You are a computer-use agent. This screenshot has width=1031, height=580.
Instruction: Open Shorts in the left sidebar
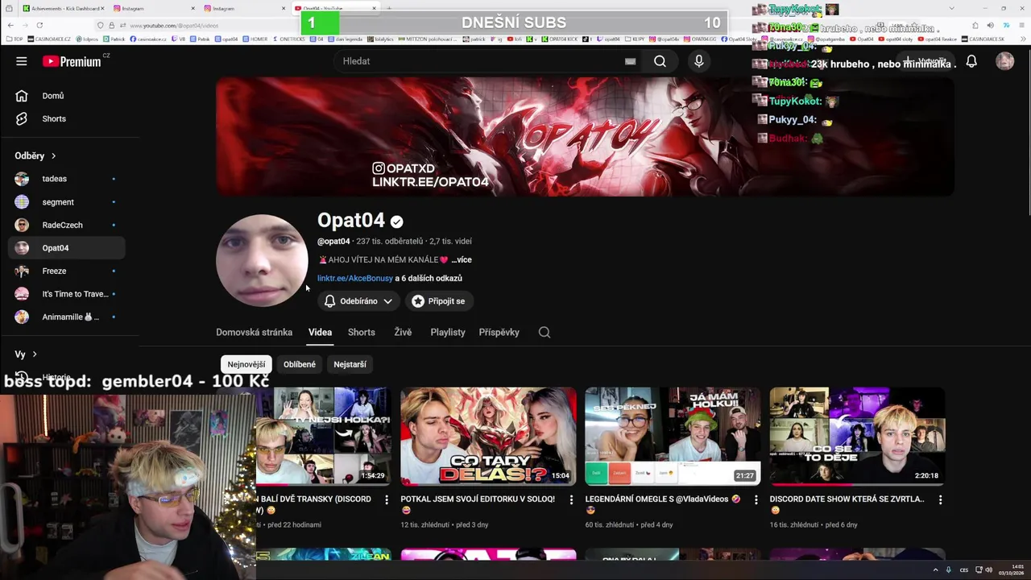[66, 118]
